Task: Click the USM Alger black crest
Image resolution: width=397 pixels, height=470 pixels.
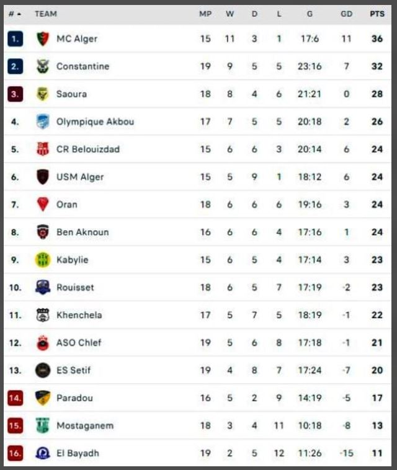Action: [x=42, y=177]
